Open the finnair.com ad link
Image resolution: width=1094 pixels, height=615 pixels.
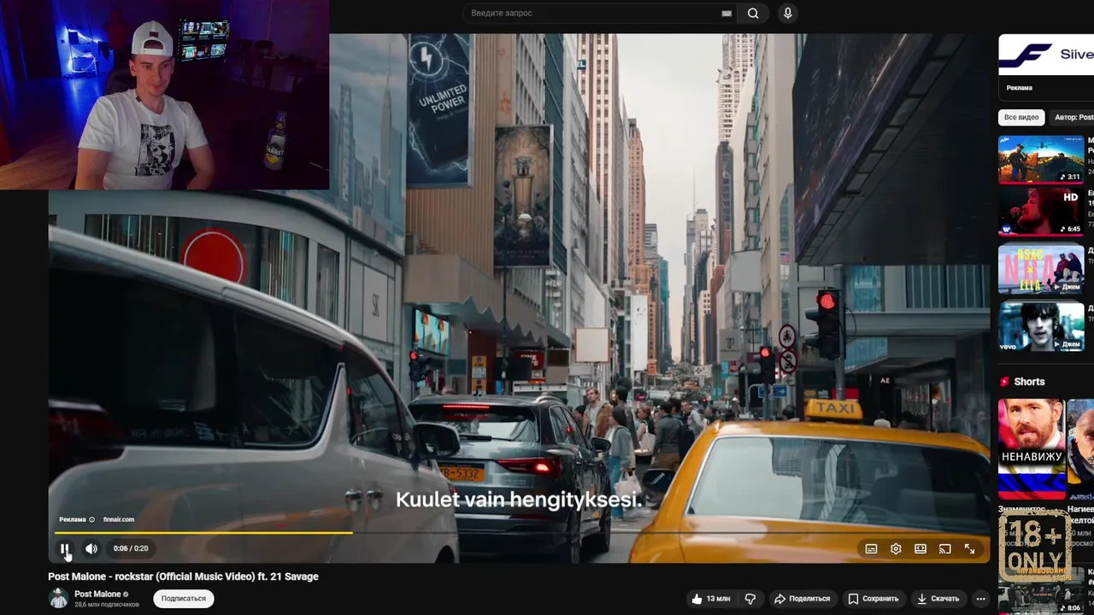(119, 519)
